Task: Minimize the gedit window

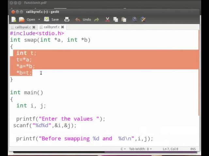Action: click(x=17, y=12)
